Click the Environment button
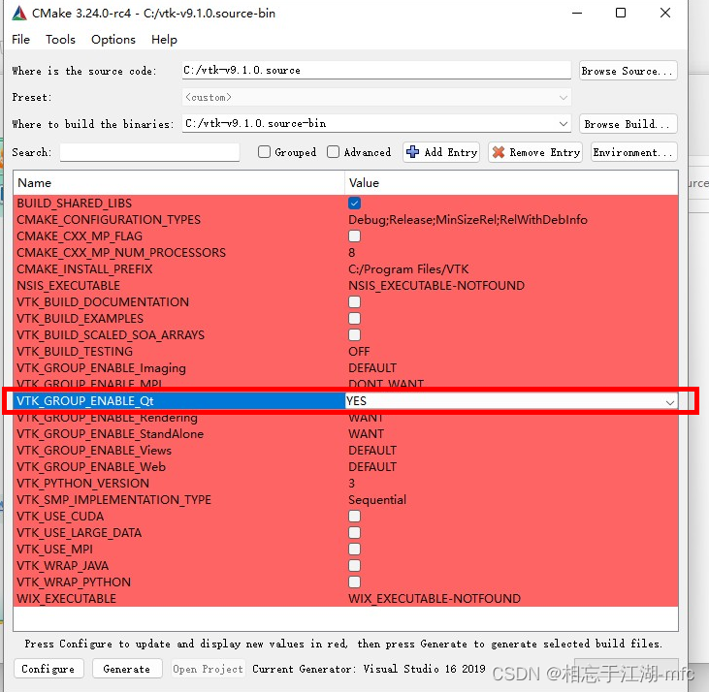The height and width of the screenshot is (692, 709). point(634,152)
